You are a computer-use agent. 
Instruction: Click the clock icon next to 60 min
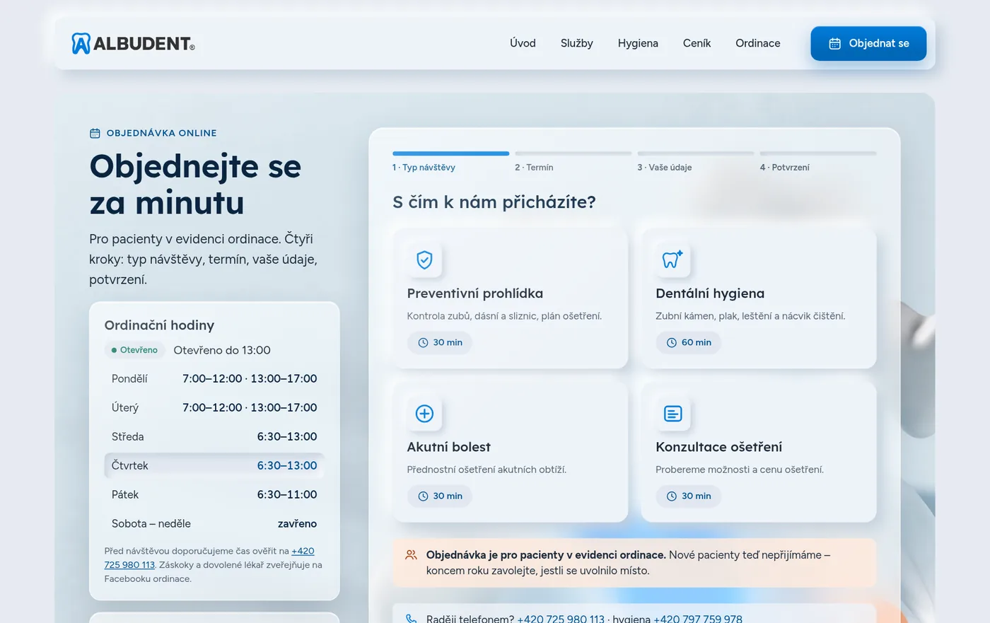point(672,342)
